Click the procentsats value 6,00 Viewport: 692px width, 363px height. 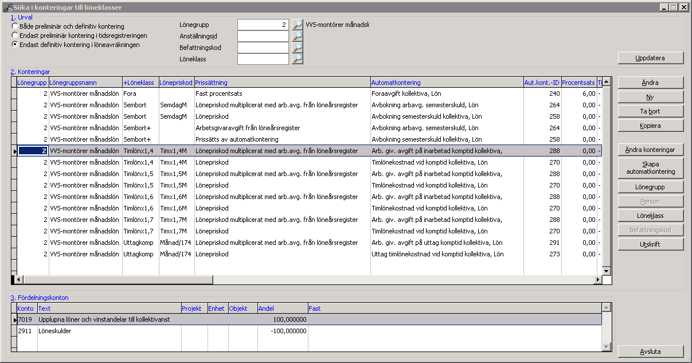pyautogui.click(x=578, y=93)
